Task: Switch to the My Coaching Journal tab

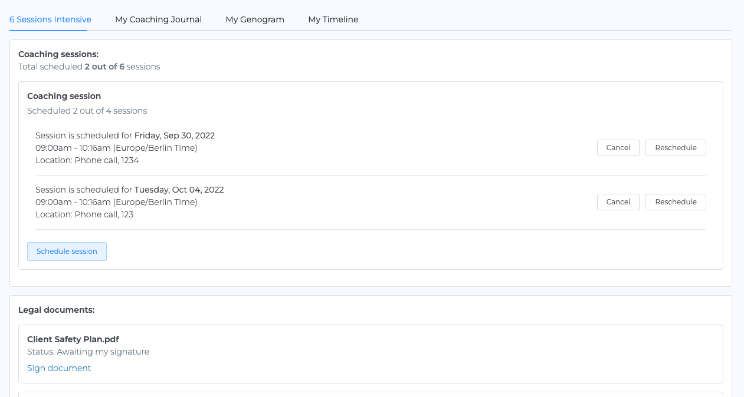Action: click(158, 19)
